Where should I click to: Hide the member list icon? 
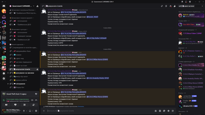175,6
